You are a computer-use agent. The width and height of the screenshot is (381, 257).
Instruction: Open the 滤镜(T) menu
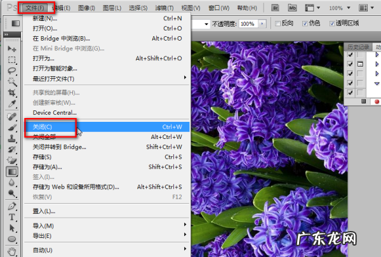[x=164, y=8]
